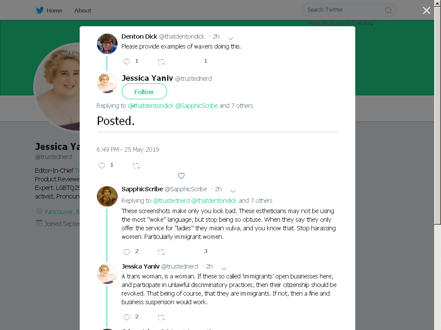Open the chevron menu on SapphicScribe's tweet
The image size is (441, 330).
tap(233, 191)
